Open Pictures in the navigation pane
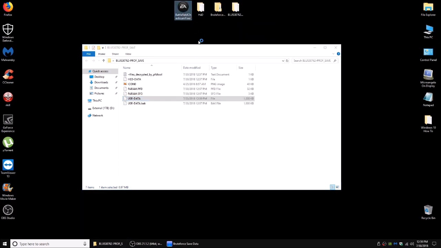Viewport: 441px width, 248px height. (x=99, y=93)
